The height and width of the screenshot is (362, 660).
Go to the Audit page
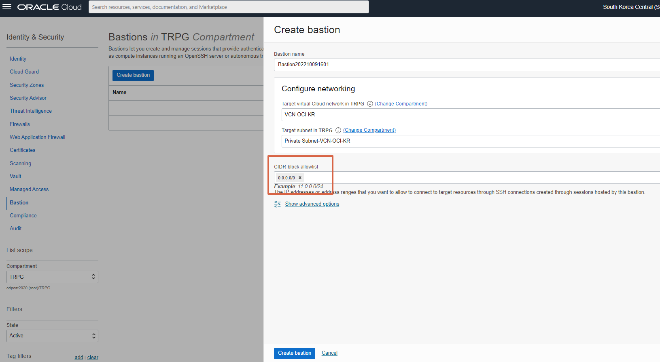[15, 228]
